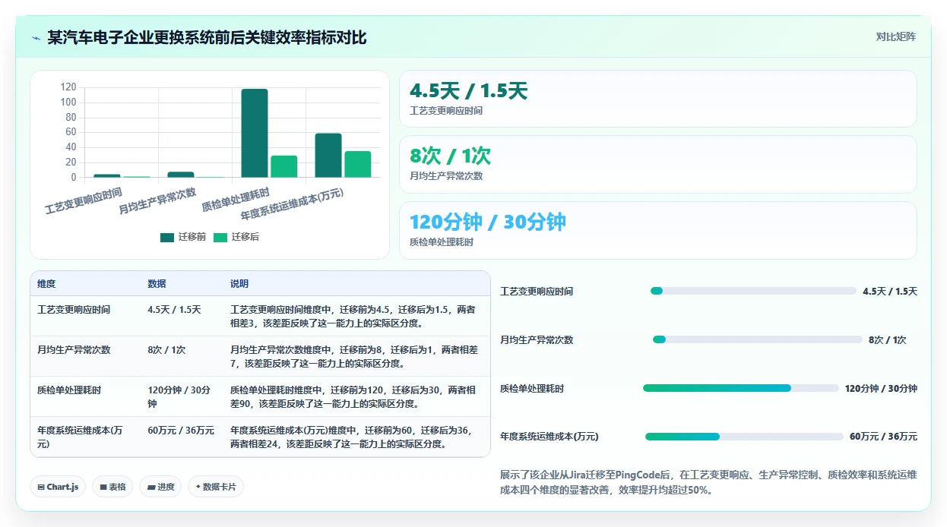Toggle the 迁移后 legend swatch
947x527 pixels.
[220, 237]
